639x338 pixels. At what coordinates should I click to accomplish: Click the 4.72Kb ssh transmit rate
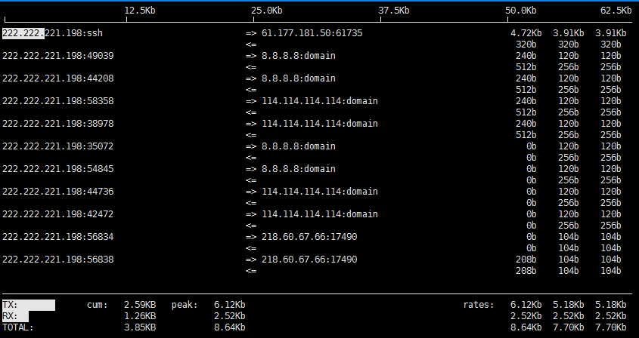point(526,33)
